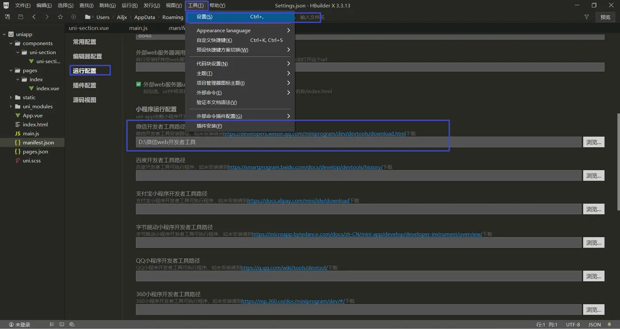Open the 文件 menu
620x329 pixels.
(x=23, y=5)
